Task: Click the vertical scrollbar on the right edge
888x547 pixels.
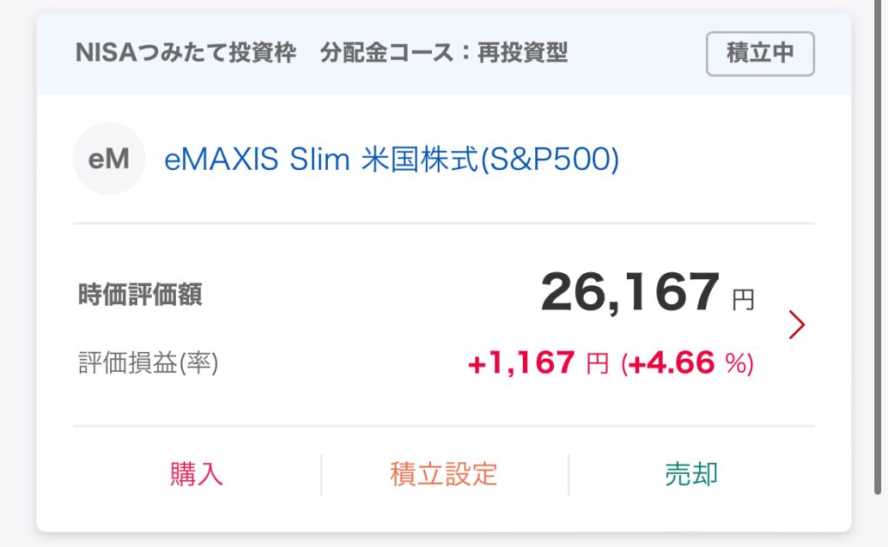Action: tap(877, 243)
